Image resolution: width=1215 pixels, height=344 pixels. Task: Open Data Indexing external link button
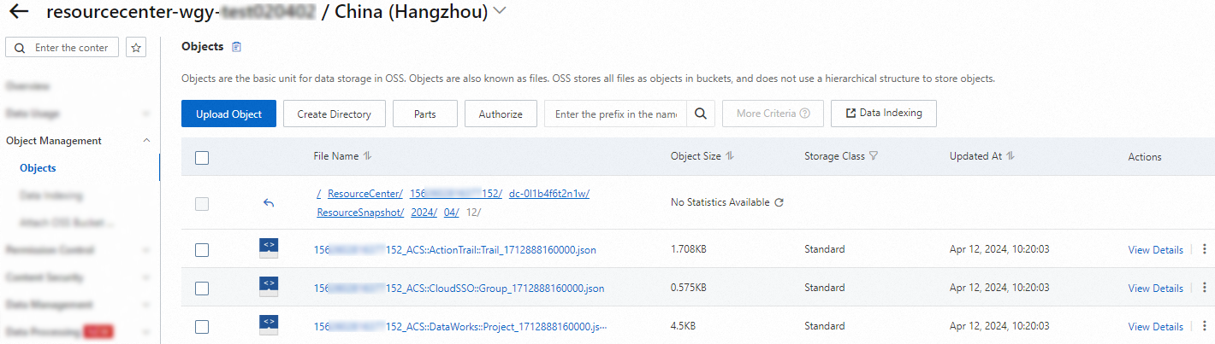click(x=883, y=114)
